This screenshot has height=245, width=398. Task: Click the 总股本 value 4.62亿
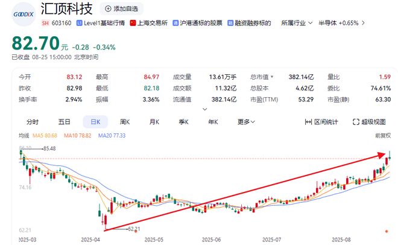305,88
